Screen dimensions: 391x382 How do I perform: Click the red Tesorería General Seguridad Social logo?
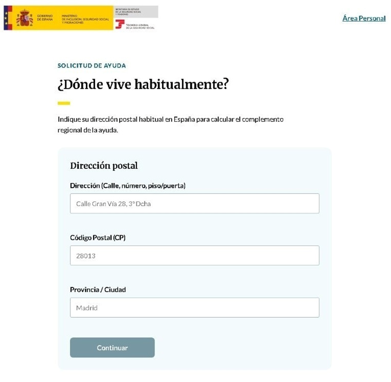tap(120, 25)
